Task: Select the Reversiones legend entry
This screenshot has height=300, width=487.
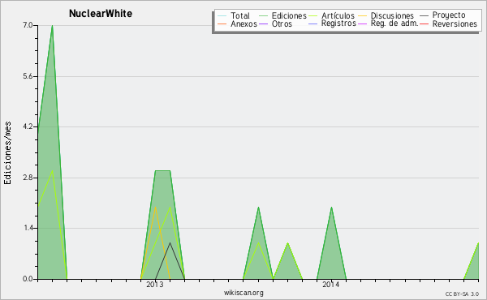Action: [x=449, y=24]
